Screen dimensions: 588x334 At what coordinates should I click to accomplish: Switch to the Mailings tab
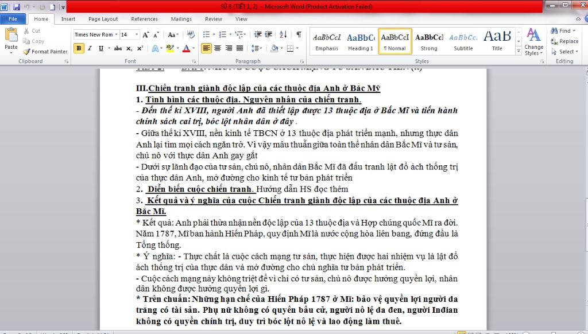[x=181, y=19]
